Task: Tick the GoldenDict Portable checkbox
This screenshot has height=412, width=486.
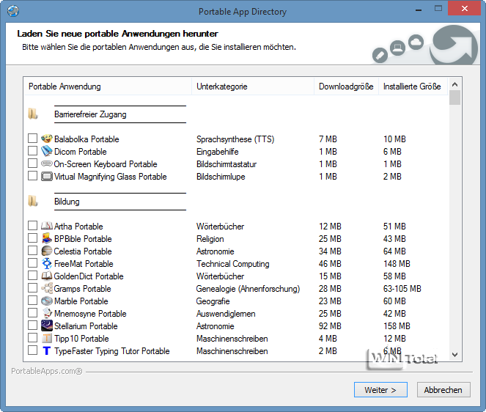Action: [32, 276]
